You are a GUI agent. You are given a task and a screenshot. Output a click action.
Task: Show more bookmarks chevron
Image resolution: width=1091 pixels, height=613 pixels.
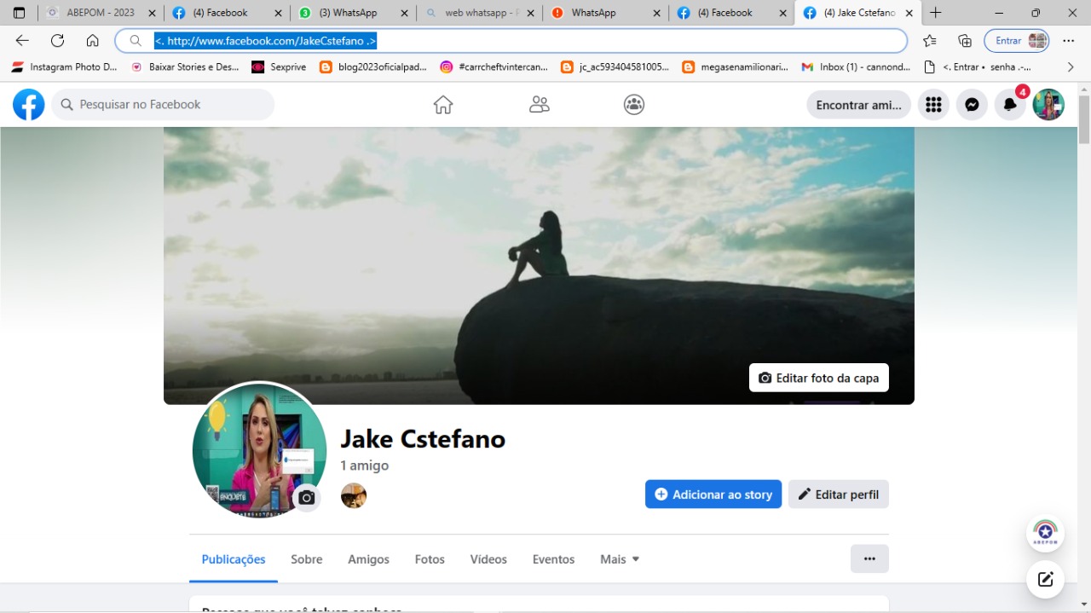1071,67
